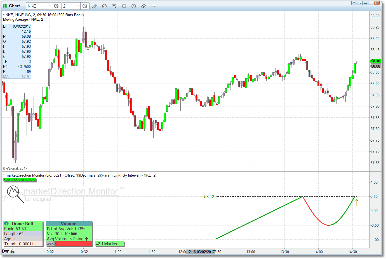Click the Avg Volume is Rising arrow
The width and height of the screenshot is (386, 259).
86,239
